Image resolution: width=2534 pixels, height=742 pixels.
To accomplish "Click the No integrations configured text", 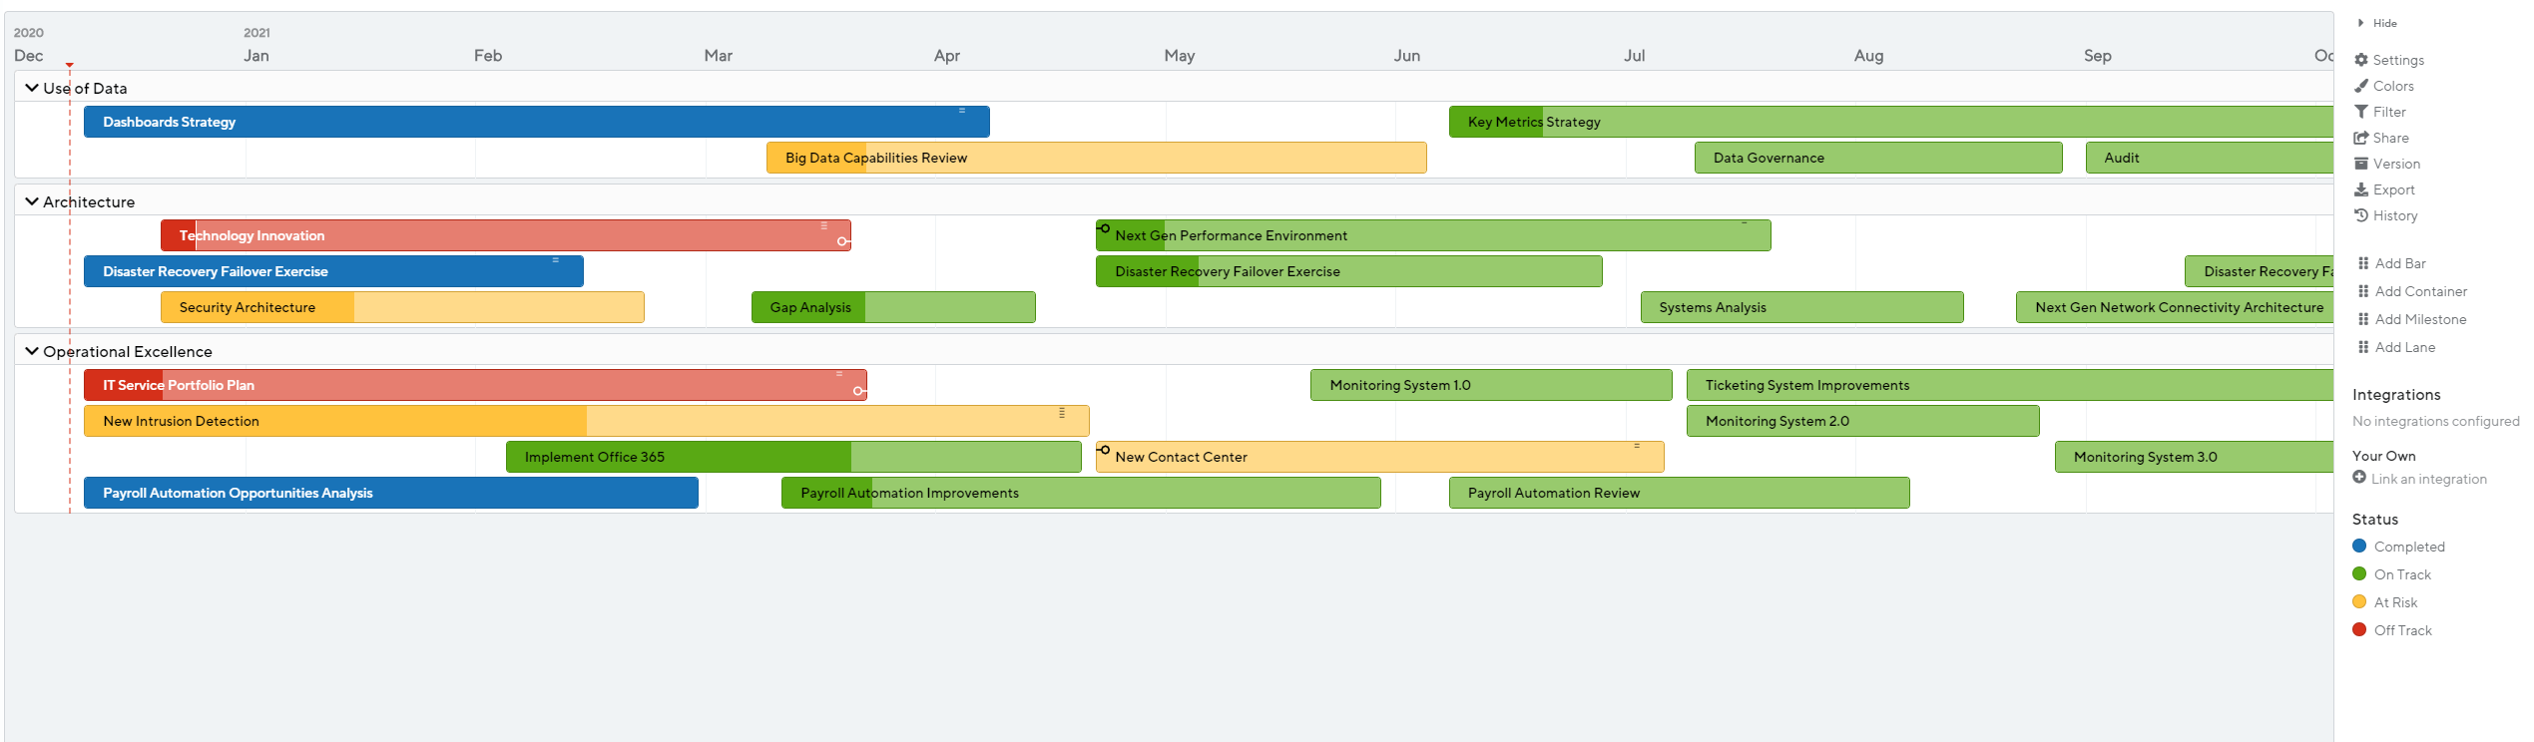I will coord(2435,421).
